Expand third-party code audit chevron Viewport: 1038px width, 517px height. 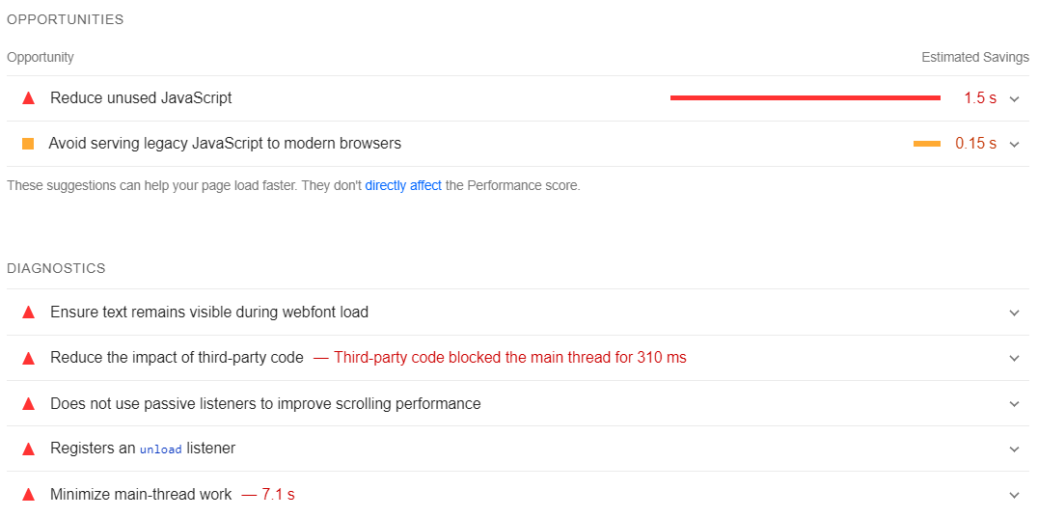point(1014,358)
